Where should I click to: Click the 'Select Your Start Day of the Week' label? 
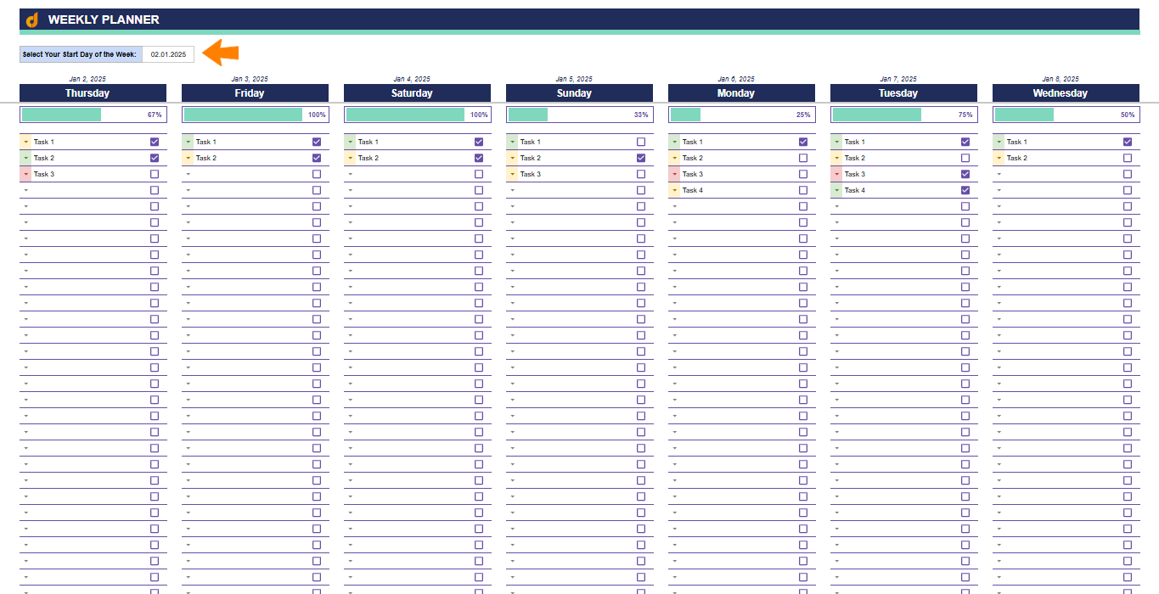coord(80,54)
